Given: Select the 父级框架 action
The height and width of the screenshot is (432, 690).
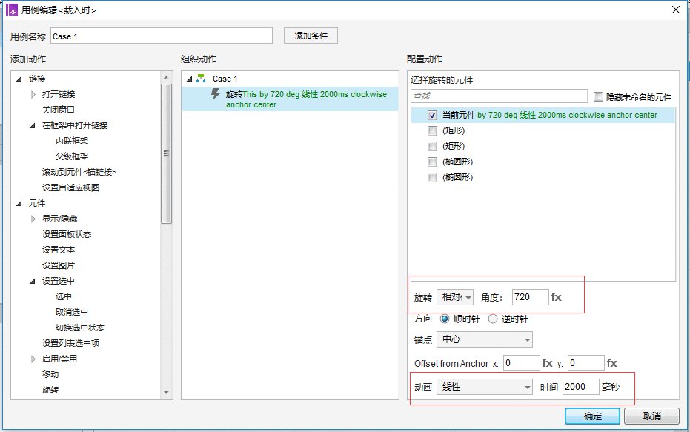Looking at the screenshot, I should 72,156.
